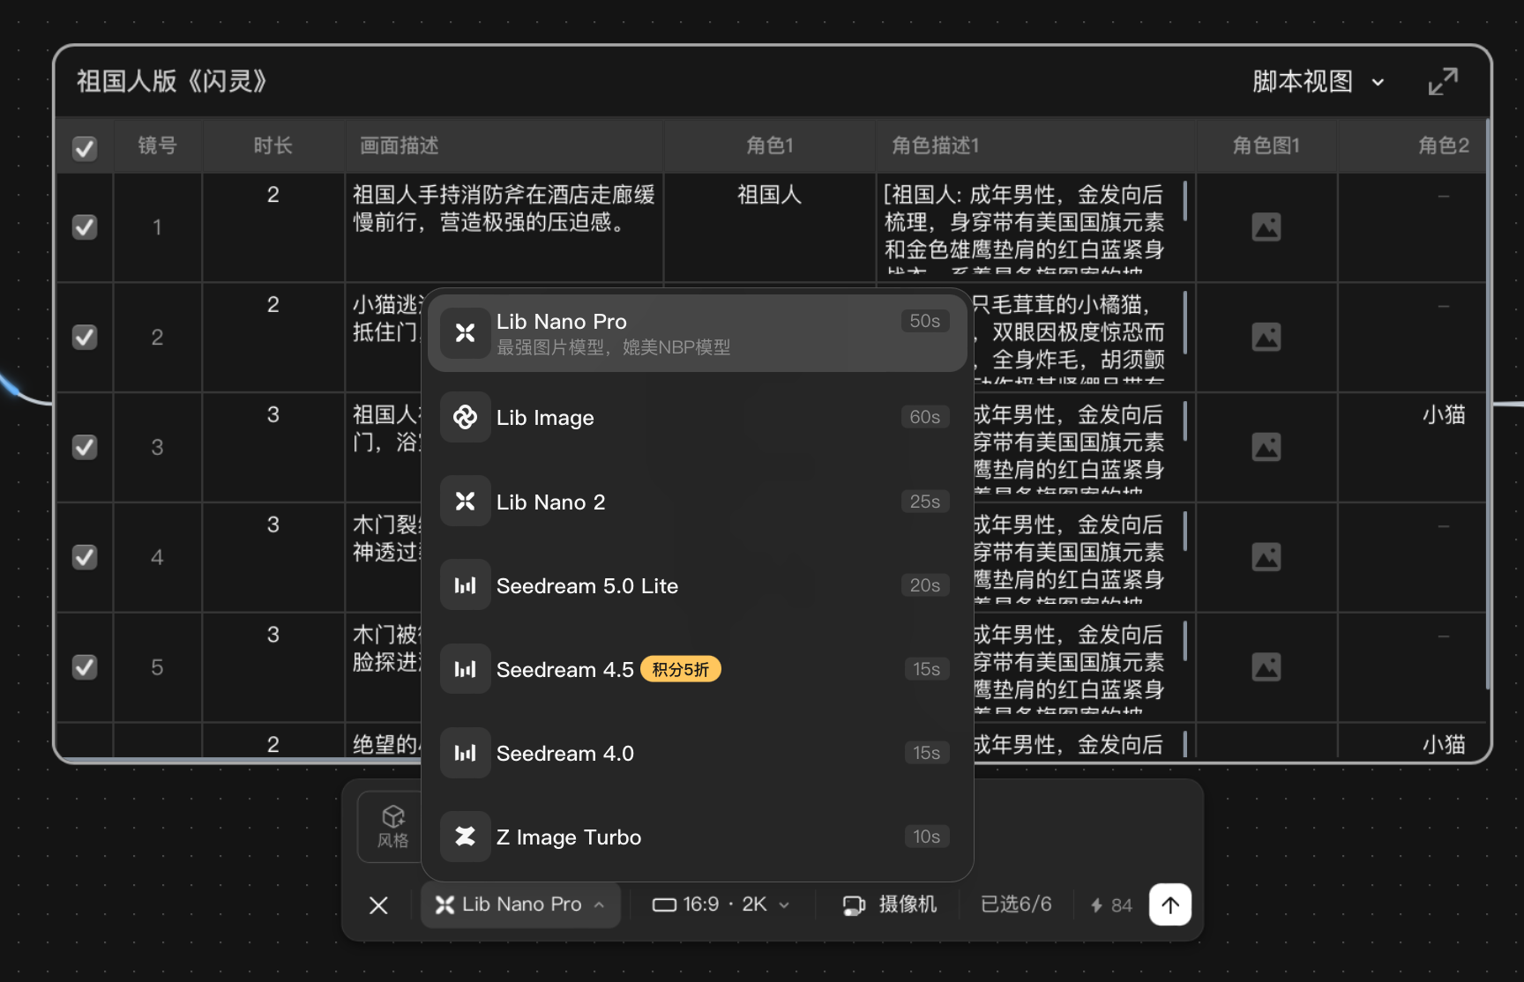Click the character image placeholder in row 3
Image resolution: width=1524 pixels, height=982 pixels.
click(1266, 447)
